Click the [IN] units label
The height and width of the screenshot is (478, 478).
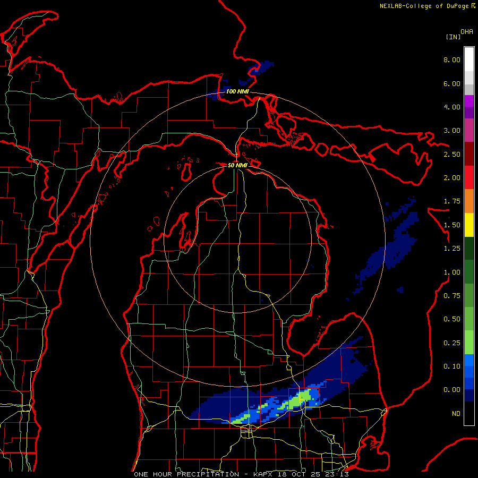(453, 37)
